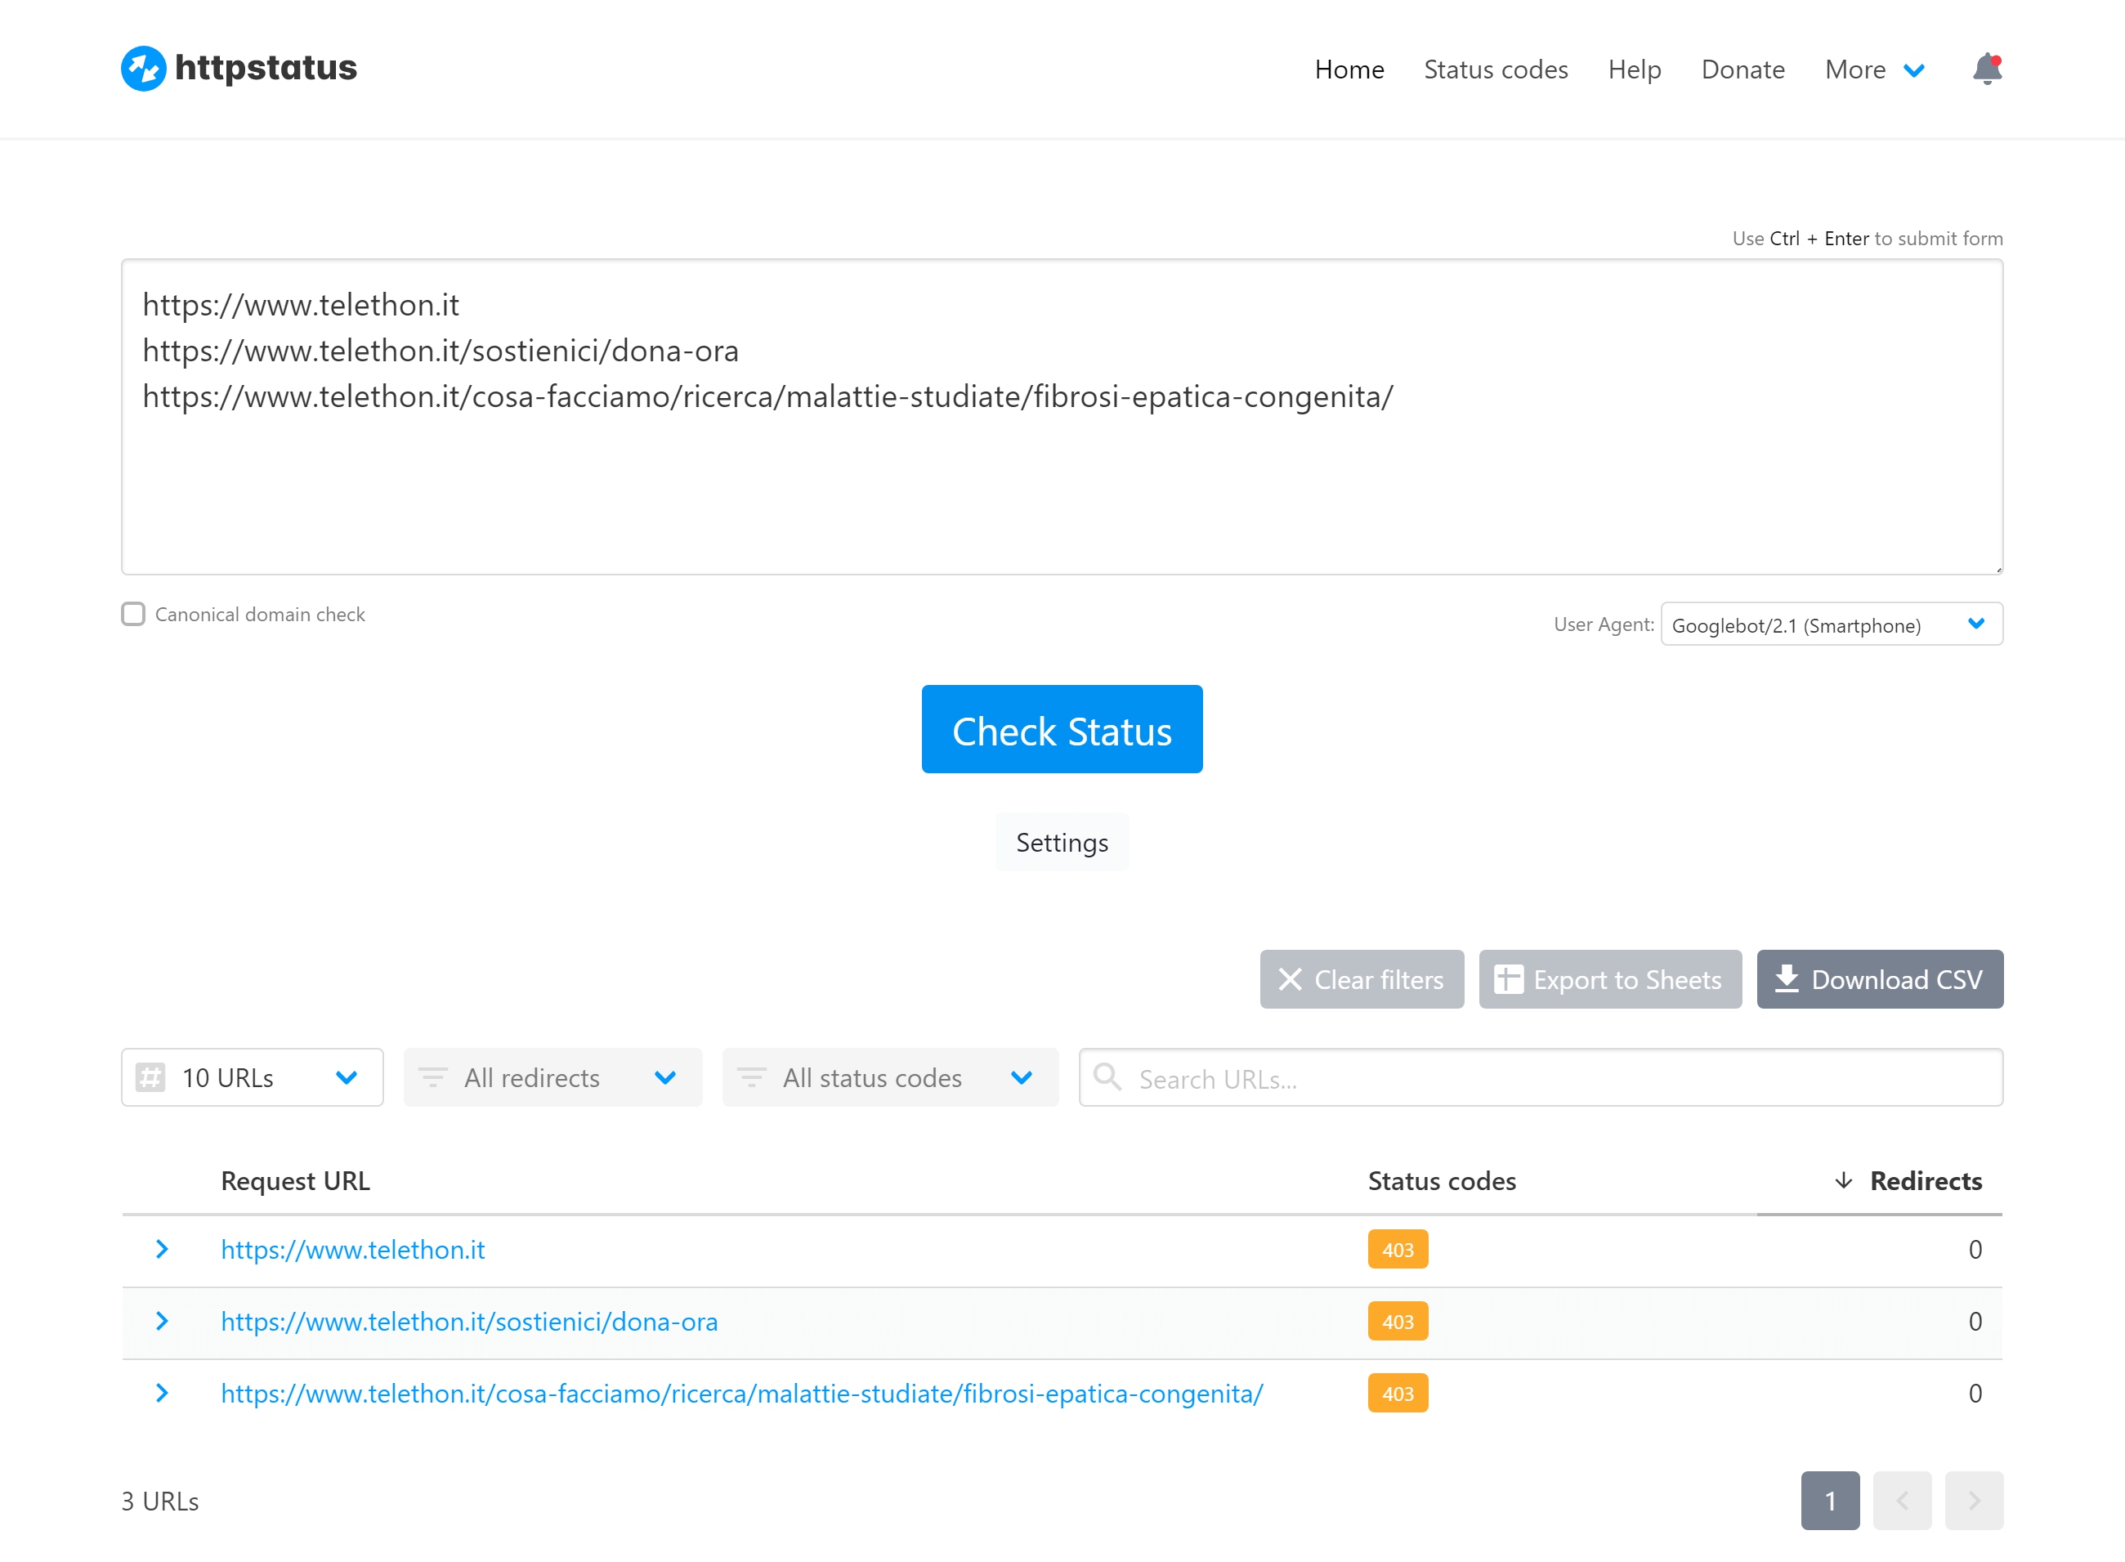
Task: Click 403 badge for fibrosi-epatica row
Action: [x=1397, y=1393]
